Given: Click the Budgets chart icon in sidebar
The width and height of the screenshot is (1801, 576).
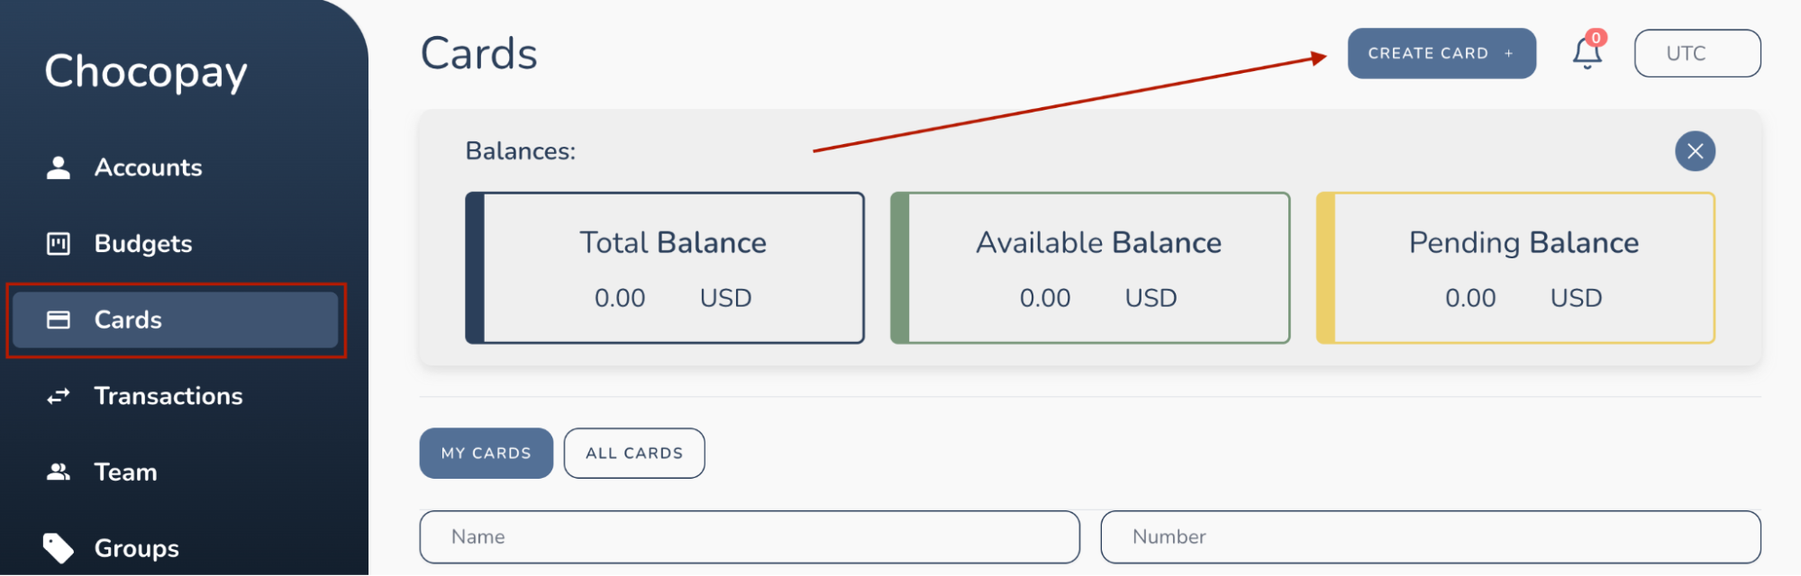Looking at the screenshot, I should (59, 244).
